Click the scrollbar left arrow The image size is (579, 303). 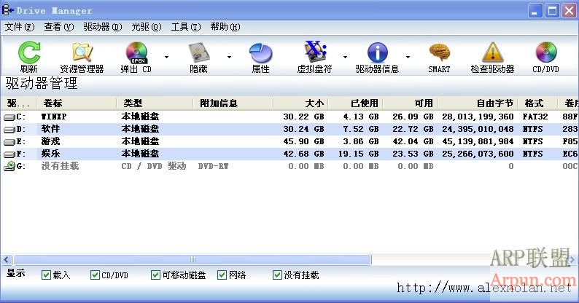point(7,259)
